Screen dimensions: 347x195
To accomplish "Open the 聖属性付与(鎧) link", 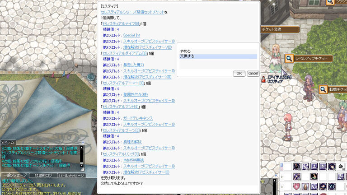I will [x=136, y=95].
